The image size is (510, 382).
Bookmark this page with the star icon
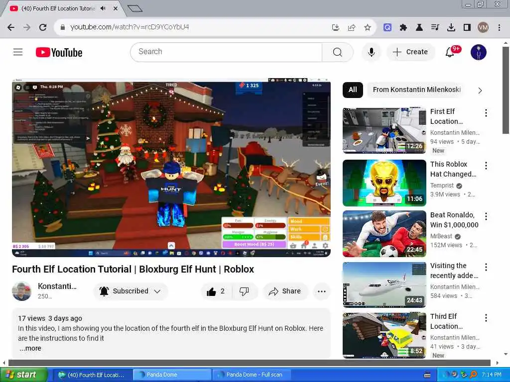368,28
